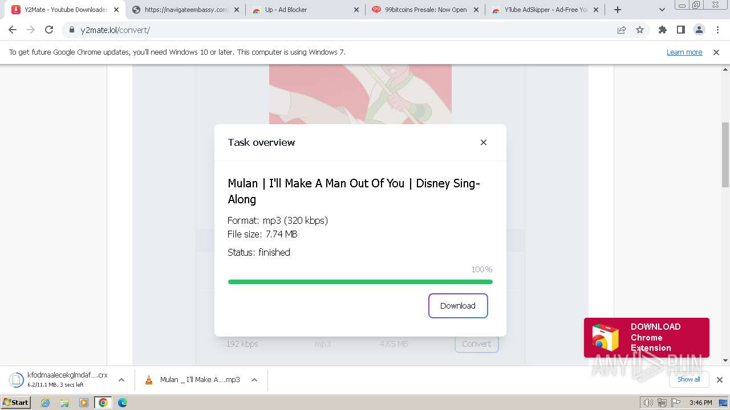This screenshot has width=730, height=410.
Task: Click the page vertical scrollbar thumb
Action: [x=725, y=154]
